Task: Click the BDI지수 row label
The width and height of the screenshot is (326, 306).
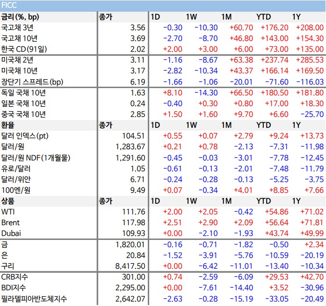Action: (x=14, y=288)
